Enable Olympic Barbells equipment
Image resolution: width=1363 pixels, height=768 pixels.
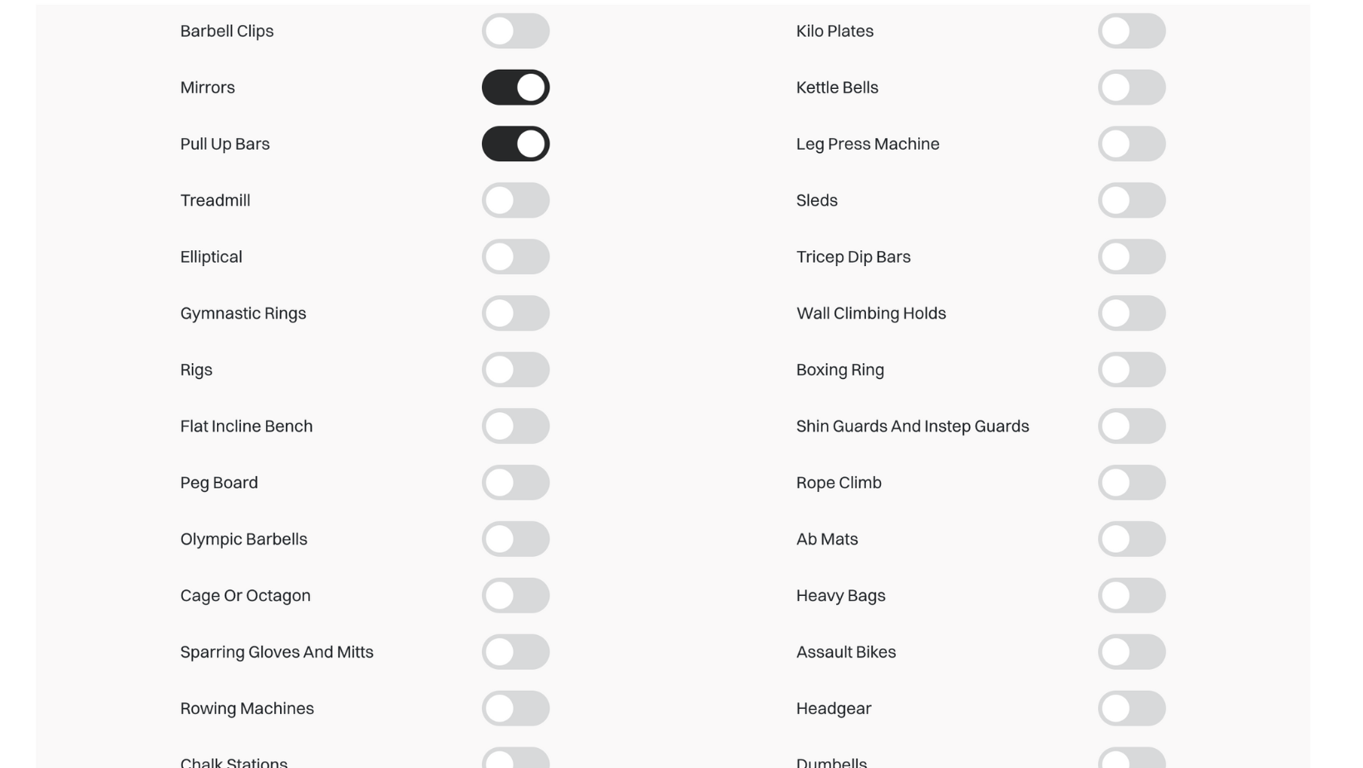(x=515, y=539)
